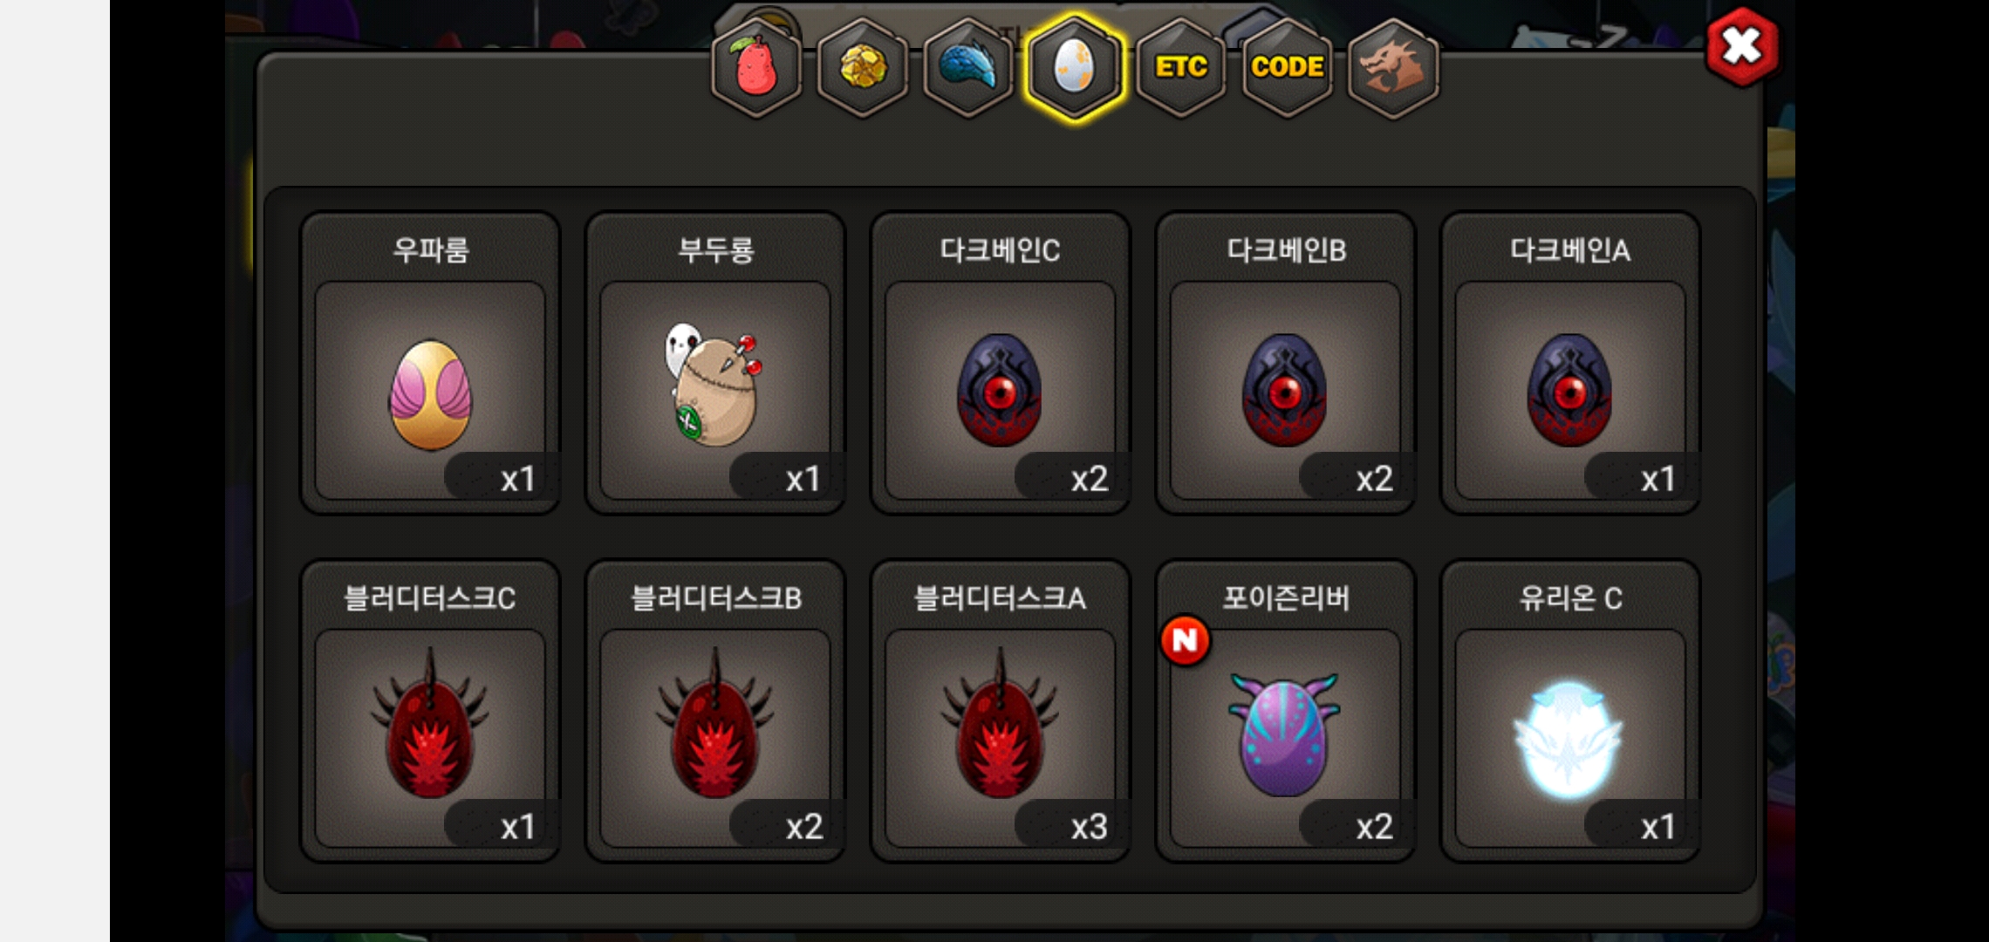Select the 블러디터스크C egg
The height and width of the screenshot is (942, 1989).
click(x=430, y=711)
